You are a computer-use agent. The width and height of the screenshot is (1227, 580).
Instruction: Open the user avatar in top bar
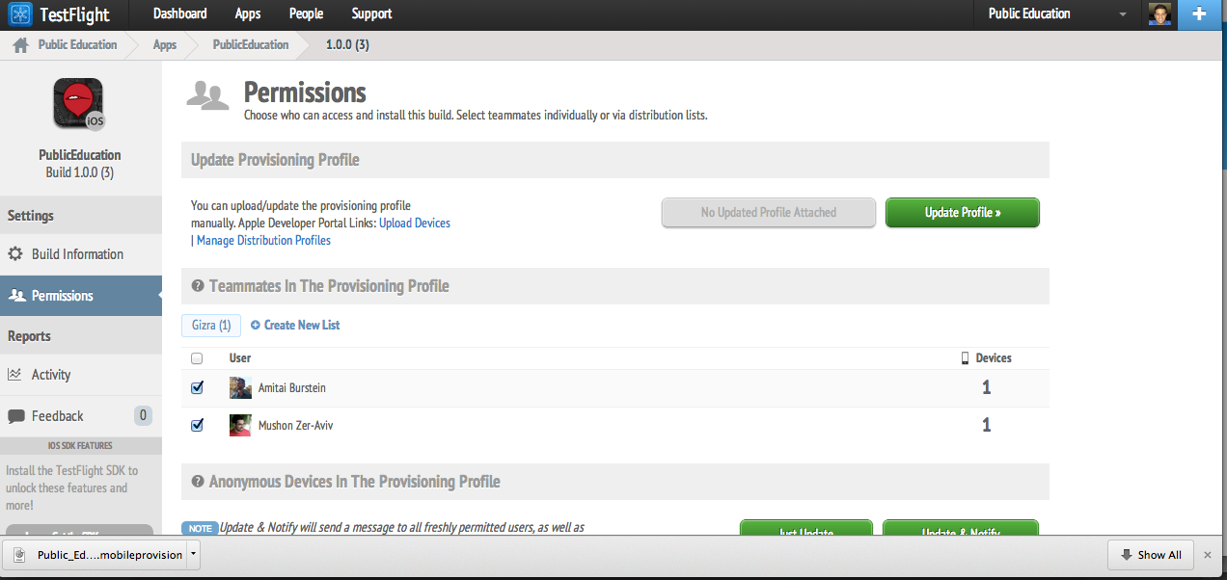[1159, 14]
